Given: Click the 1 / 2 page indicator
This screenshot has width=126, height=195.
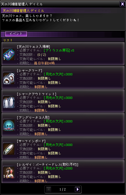Looking at the screenshot, I should pyautogui.click(x=63, y=189).
